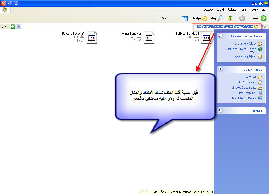Open the Tools (أدوات) menu

(x=220, y=9)
